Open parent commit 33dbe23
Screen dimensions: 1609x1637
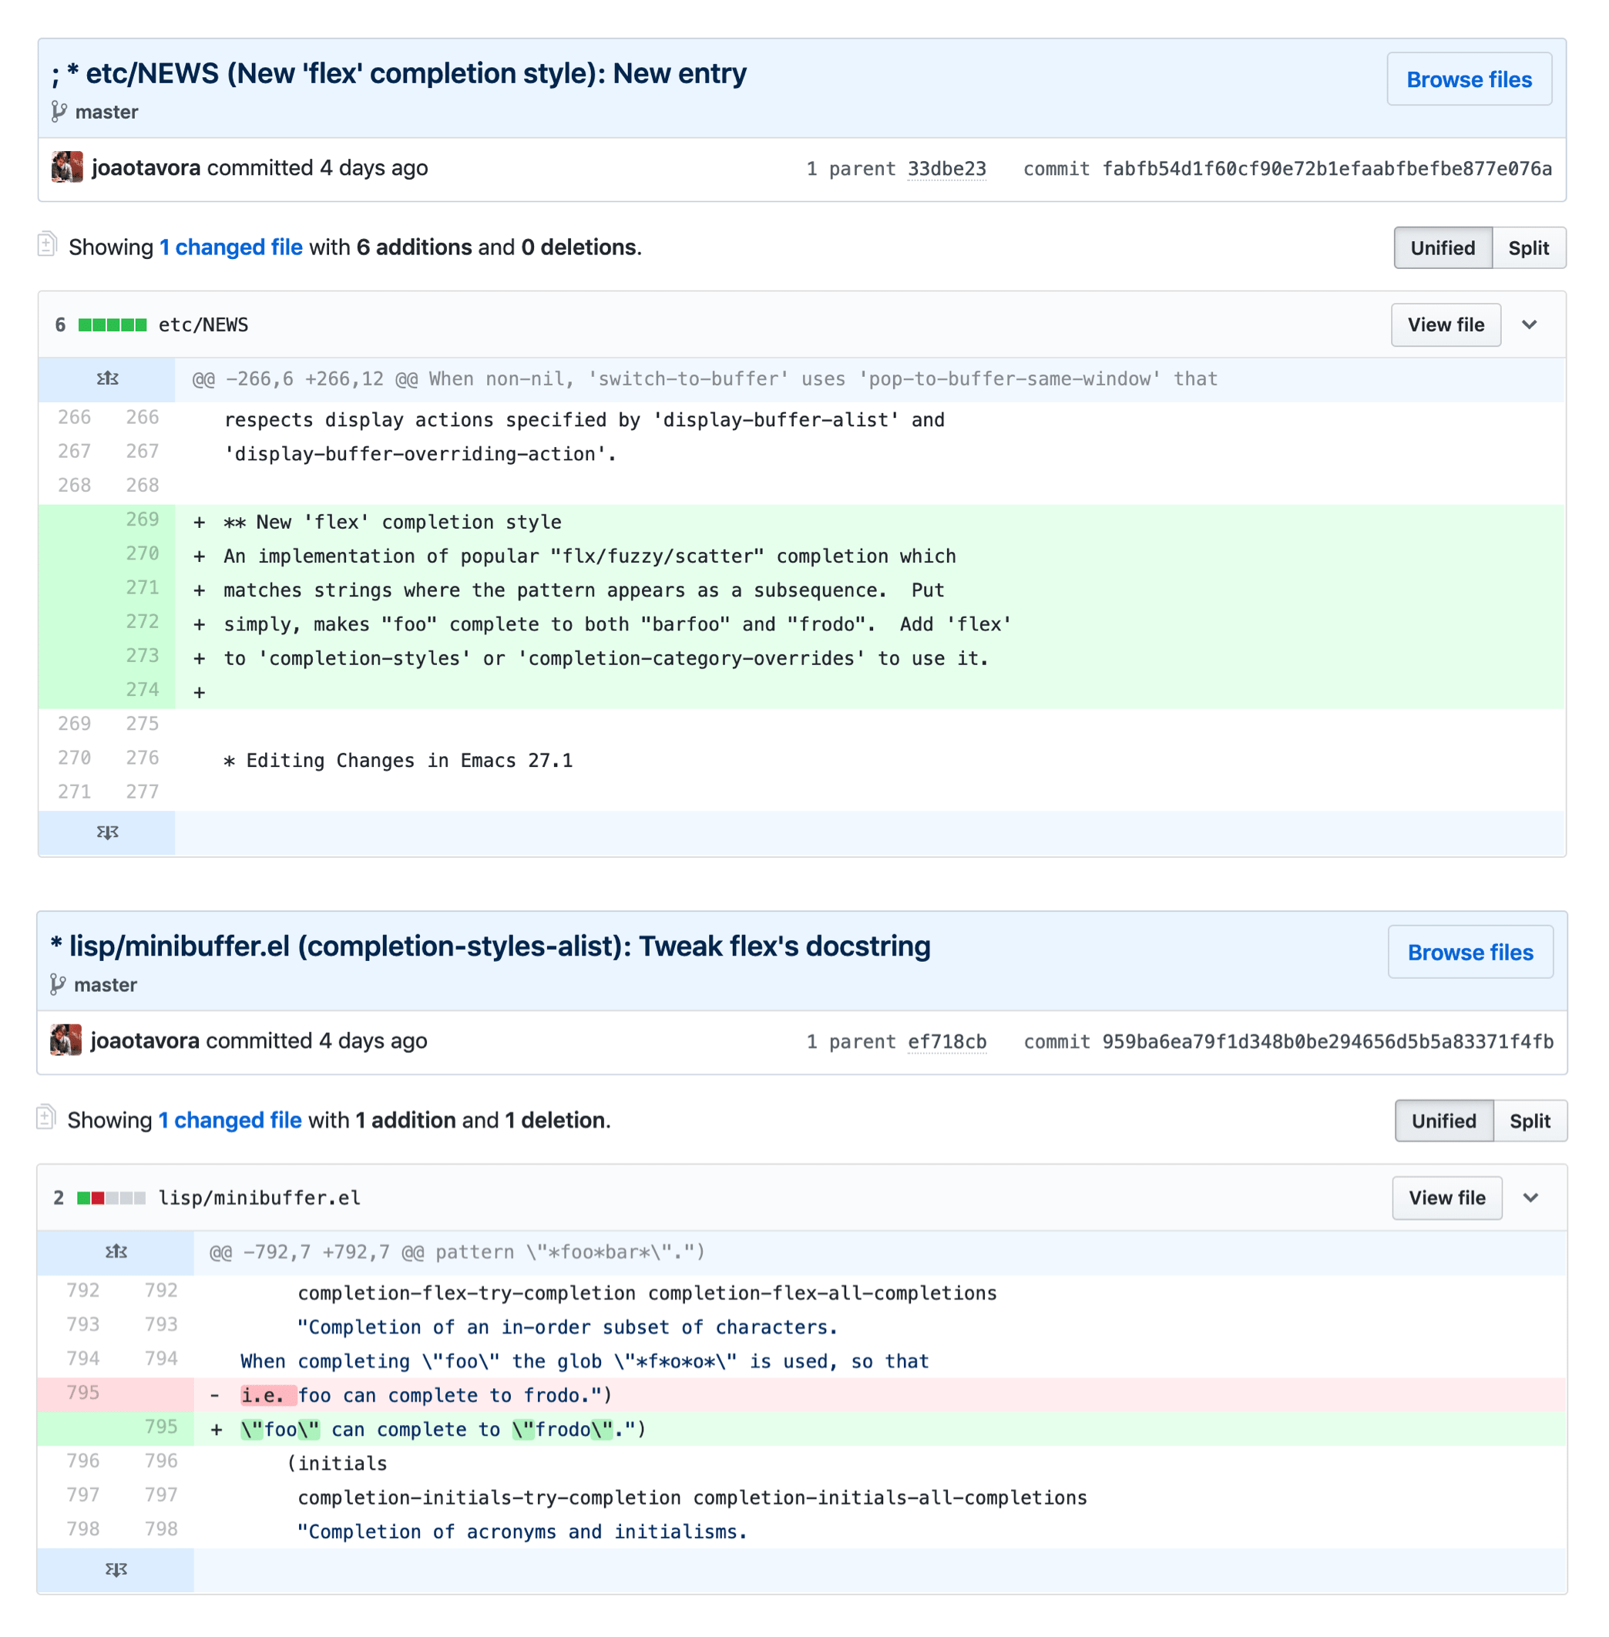tap(946, 169)
